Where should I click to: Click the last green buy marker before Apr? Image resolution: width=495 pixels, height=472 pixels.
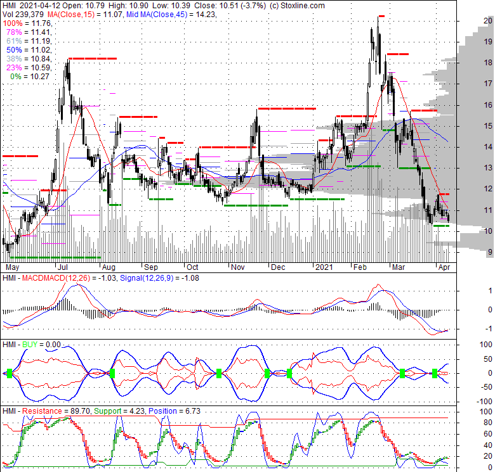(x=435, y=373)
